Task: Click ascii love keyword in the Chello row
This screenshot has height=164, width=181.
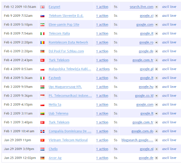Action: [169, 149]
